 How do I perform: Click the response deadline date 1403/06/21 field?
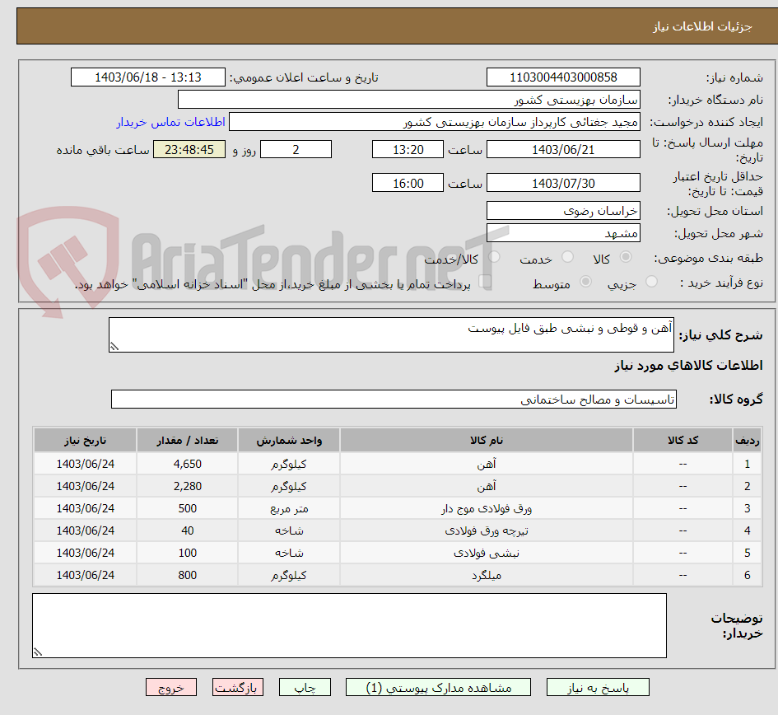click(x=563, y=149)
